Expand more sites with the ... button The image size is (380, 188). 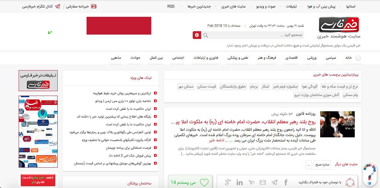308,165
